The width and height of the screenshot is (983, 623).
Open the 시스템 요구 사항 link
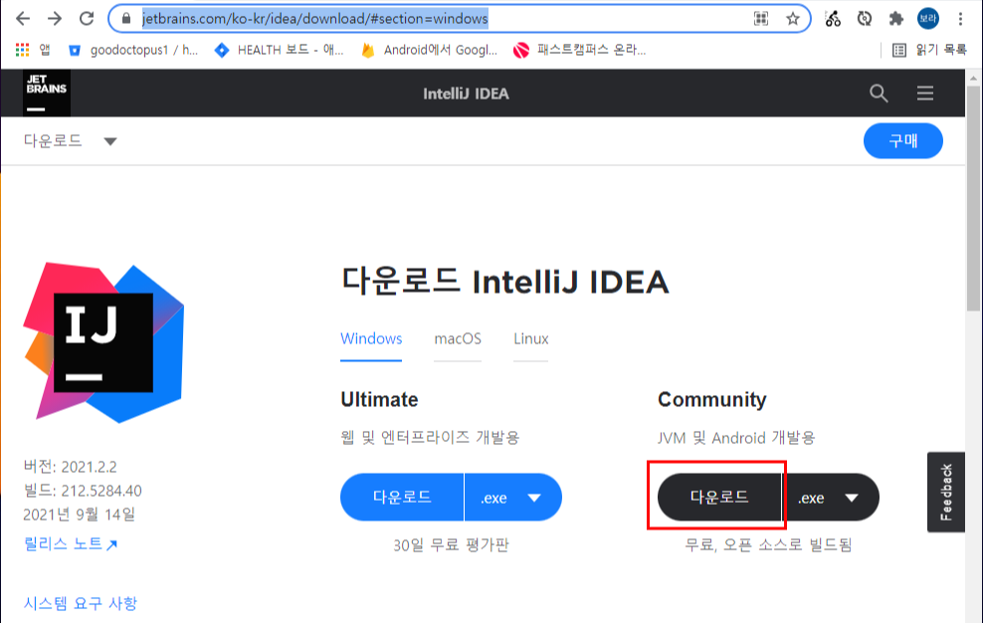[x=81, y=603]
